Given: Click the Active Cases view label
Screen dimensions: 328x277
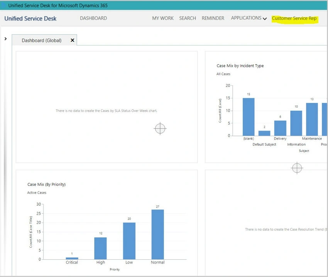Looking at the screenshot, I should point(37,193).
